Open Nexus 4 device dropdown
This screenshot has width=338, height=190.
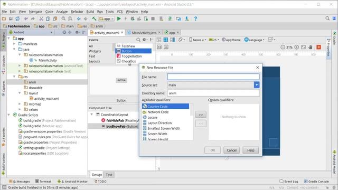[x=198, y=40]
